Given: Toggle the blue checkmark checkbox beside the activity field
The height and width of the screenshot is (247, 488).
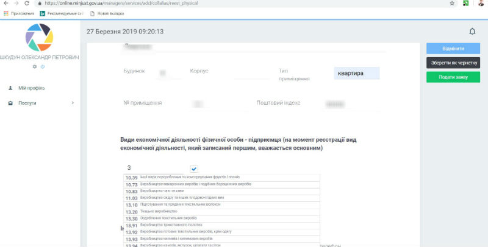Looking at the screenshot, I should 194,169.
